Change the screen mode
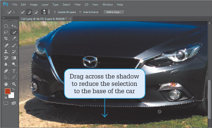Screen dimensions: 212x128 (14, 103)
